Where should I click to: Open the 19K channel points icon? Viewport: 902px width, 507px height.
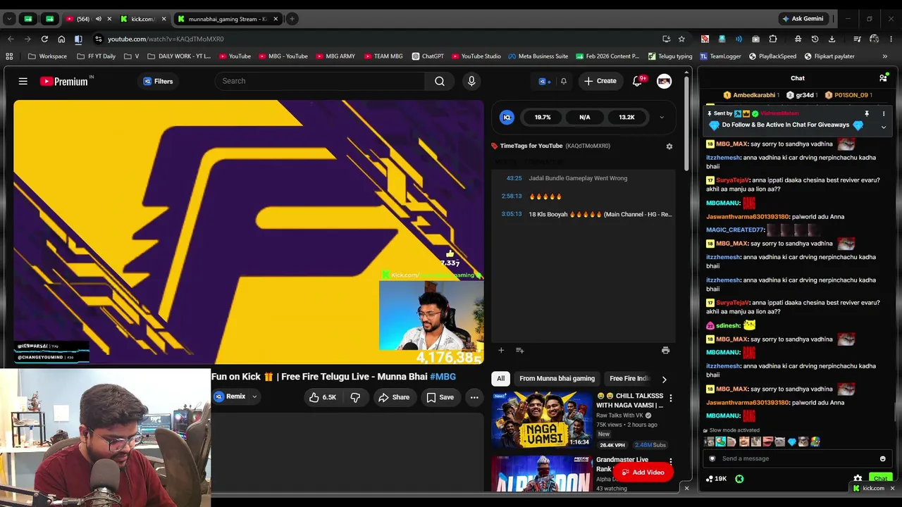pos(716,479)
